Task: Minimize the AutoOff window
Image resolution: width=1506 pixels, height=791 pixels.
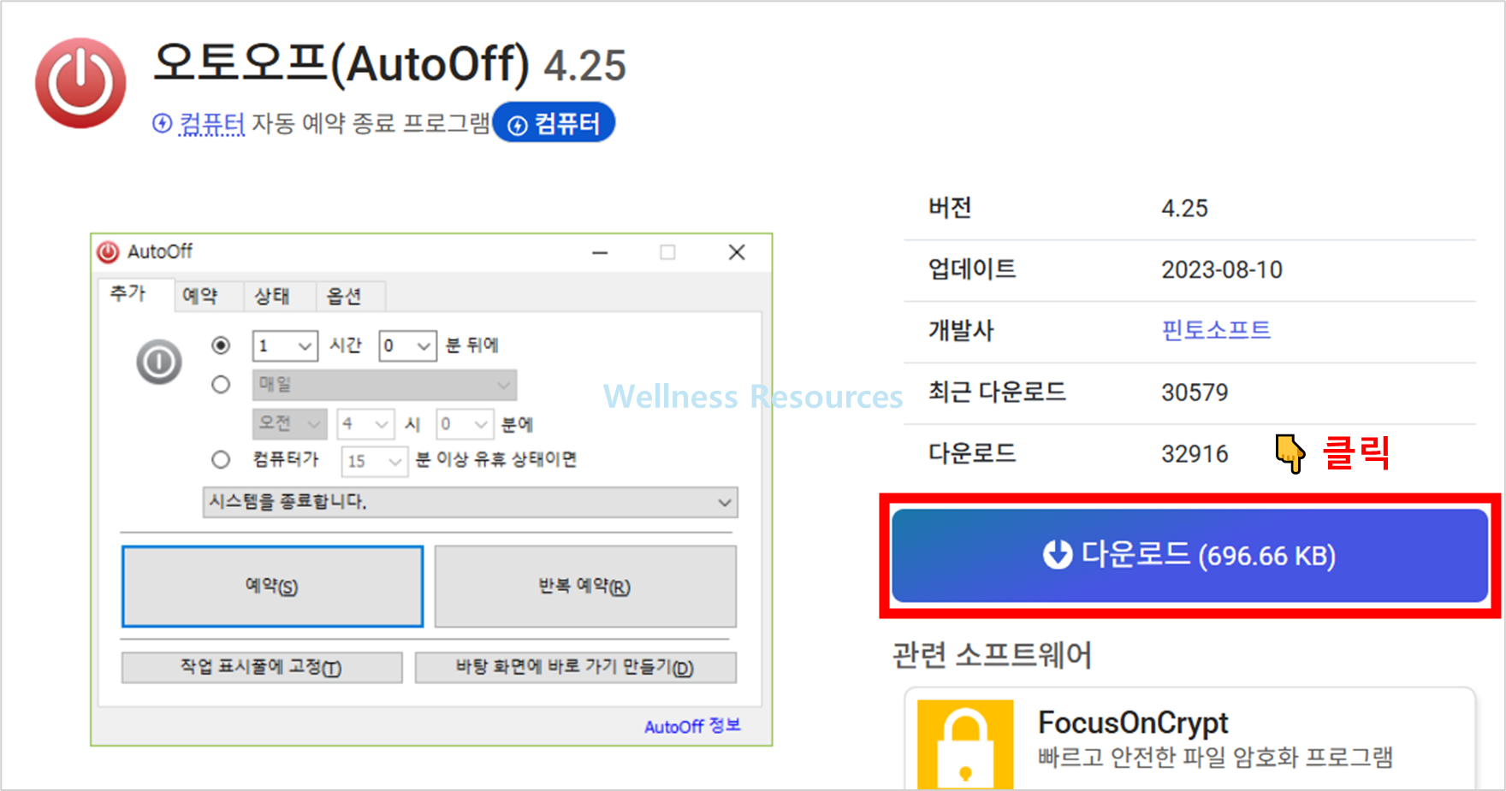Action: coord(600,252)
